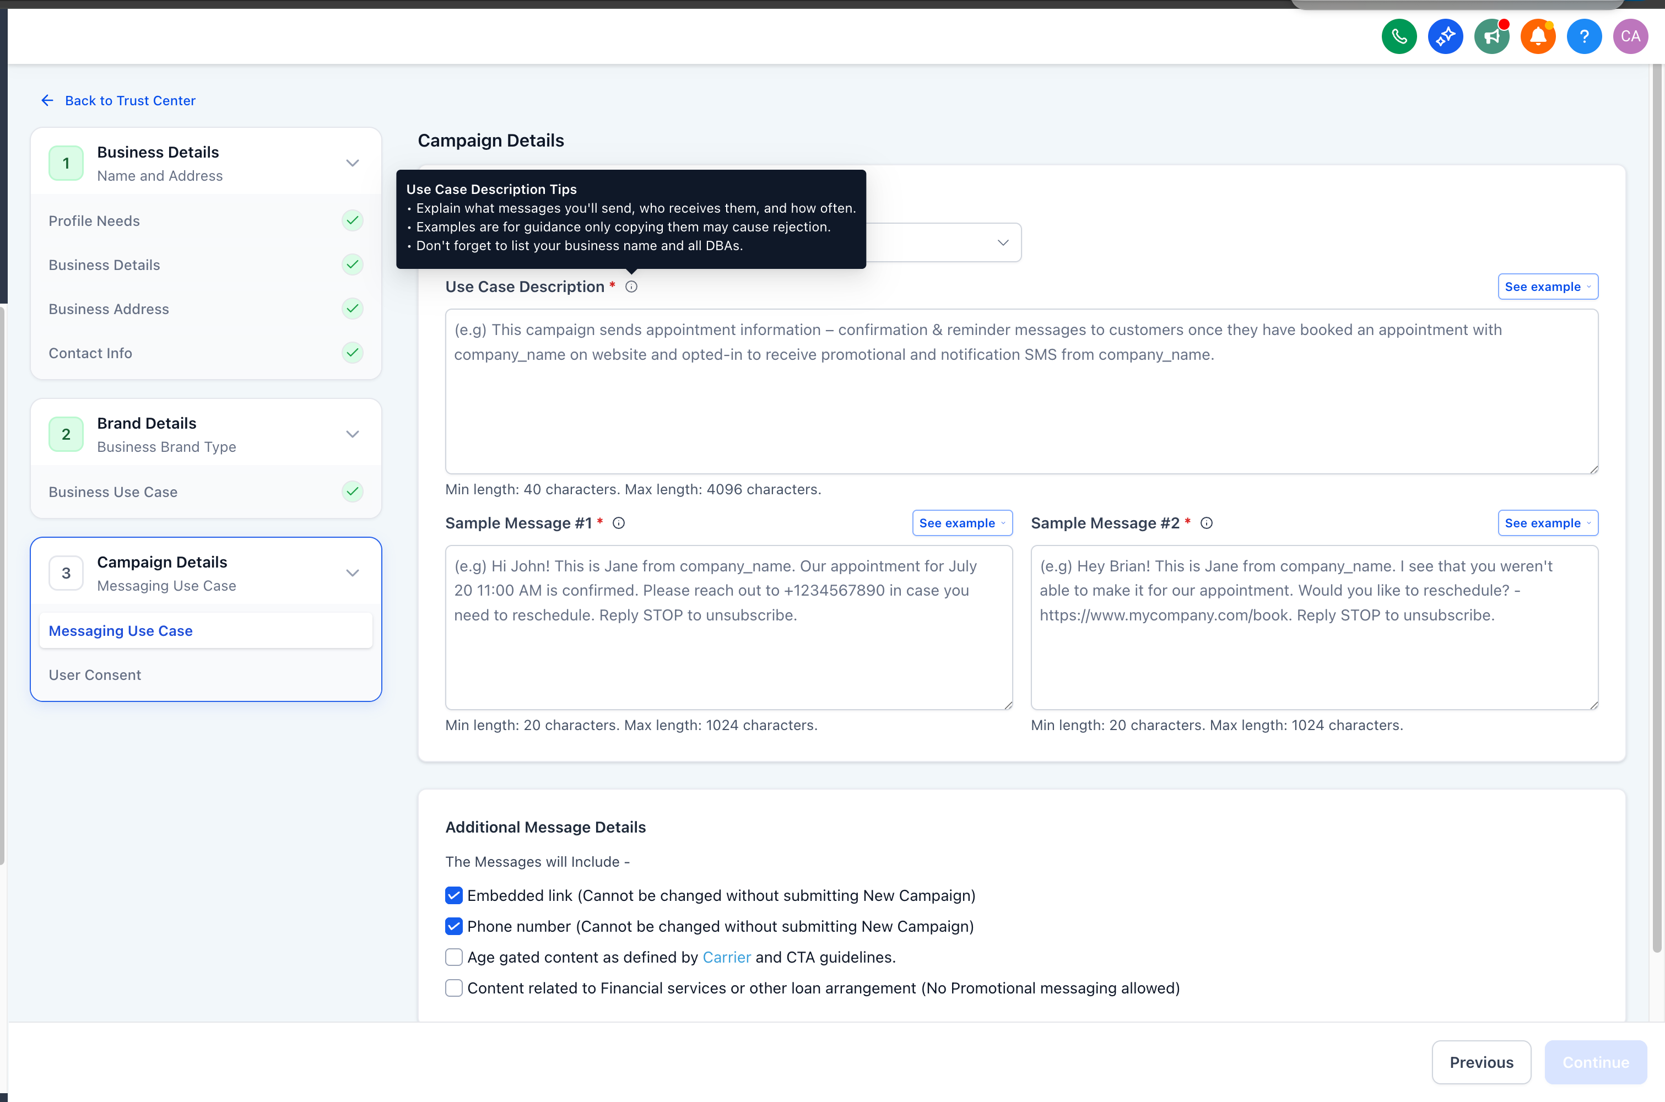Select the User Consent step

click(95, 674)
